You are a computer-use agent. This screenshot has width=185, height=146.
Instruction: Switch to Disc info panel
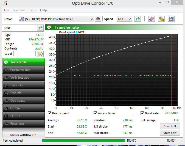pos(24,93)
